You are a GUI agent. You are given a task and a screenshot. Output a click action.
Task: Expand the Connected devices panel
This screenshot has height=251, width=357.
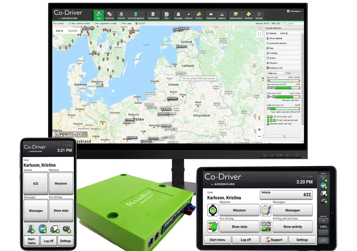279,43
